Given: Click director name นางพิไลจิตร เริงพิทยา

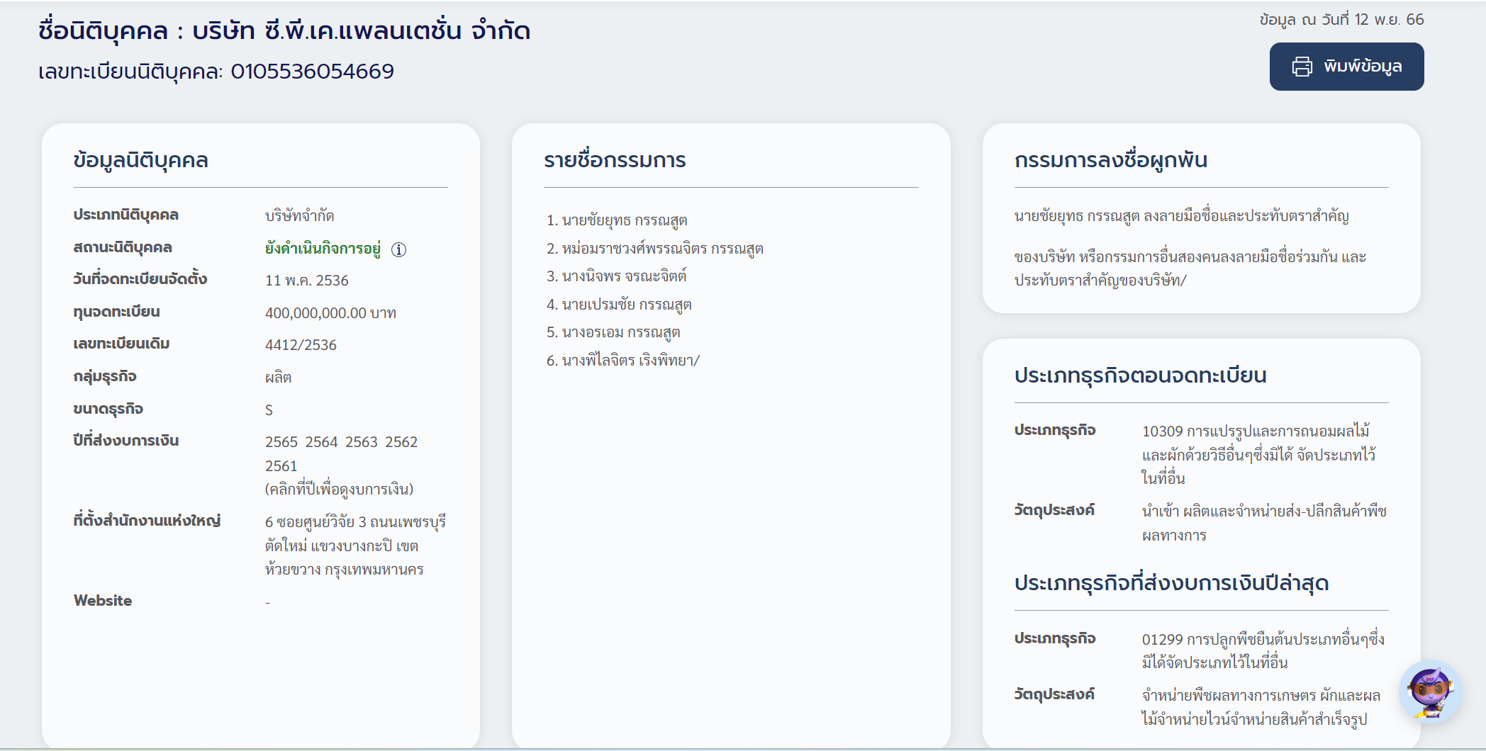Looking at the screenshot, I should coord(630,361).
